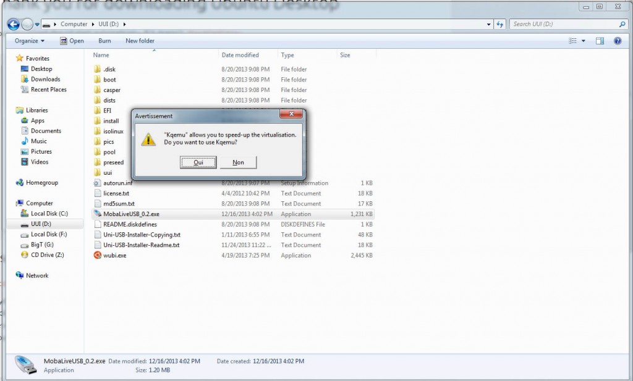This screenshot has width=633, height=381.
Task: Open recent locations dropdown beside forward arrow
Action: [37, 25]
